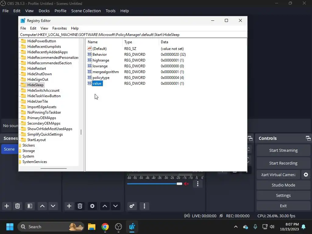Open source properties gear icon
The height and width of the screenshot is (234, 312).
(92, 206)
